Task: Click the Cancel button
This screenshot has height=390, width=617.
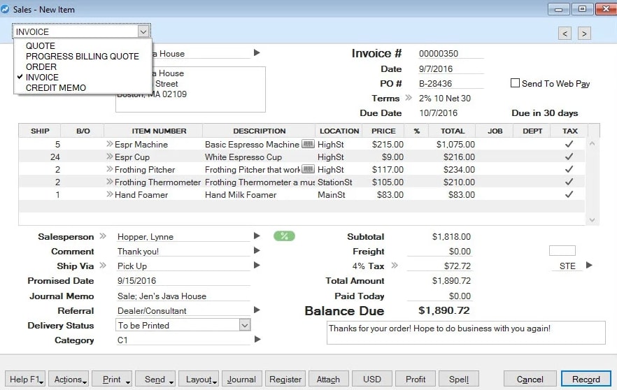Action: pos(530,379)
